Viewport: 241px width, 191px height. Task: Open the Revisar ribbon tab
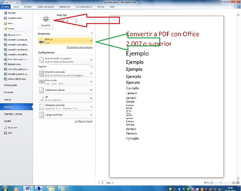pyautogui.click(x=101, y=7)
